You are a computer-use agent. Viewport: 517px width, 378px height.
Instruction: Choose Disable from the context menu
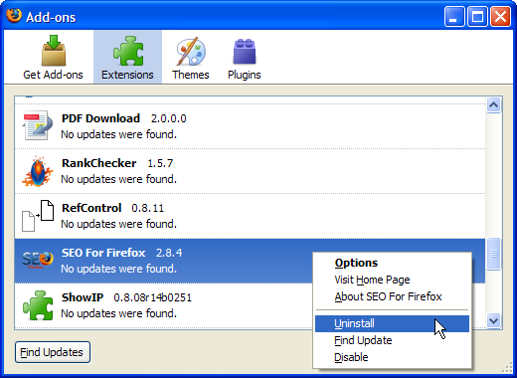click(351, 357)
